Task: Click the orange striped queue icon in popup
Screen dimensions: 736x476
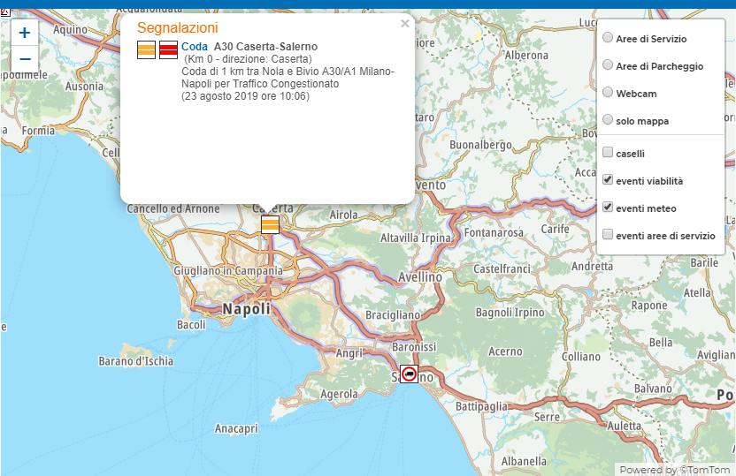Action: tap(146, 50)
